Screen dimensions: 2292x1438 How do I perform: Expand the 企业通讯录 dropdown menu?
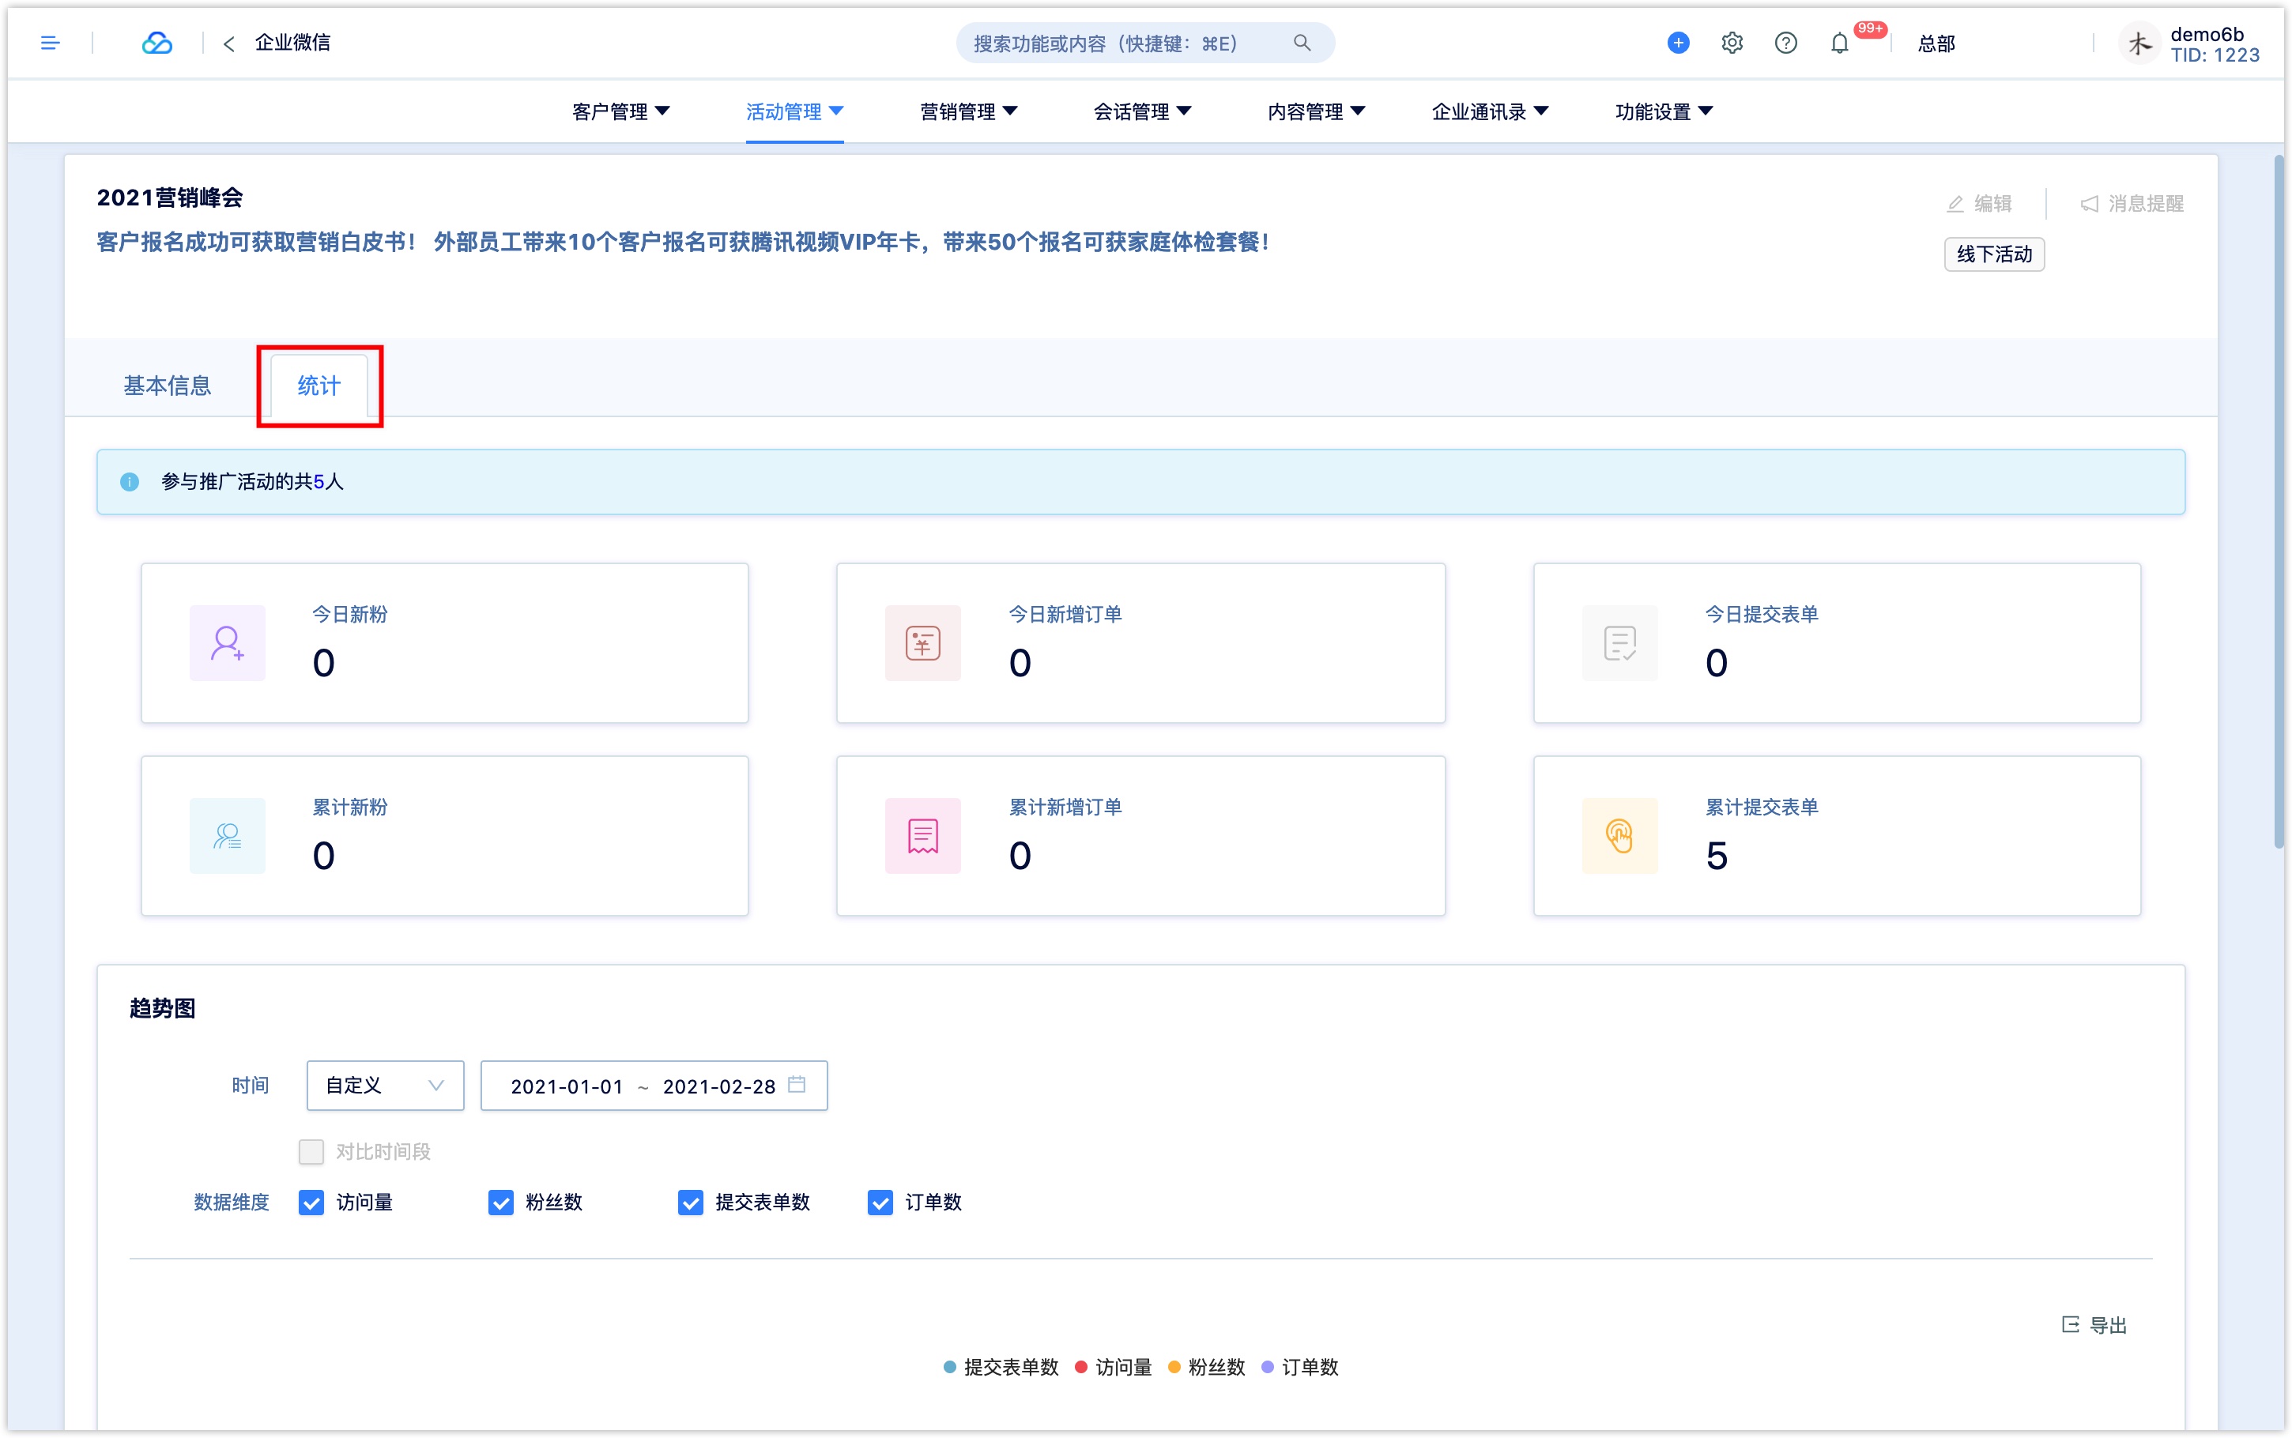tap(1491, 111)
